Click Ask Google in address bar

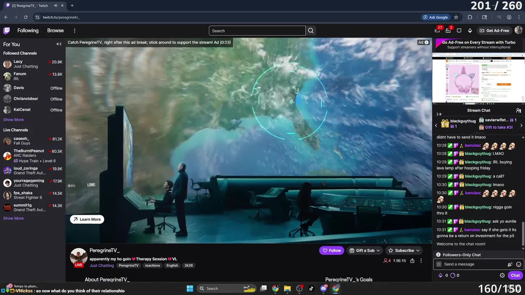436,17
